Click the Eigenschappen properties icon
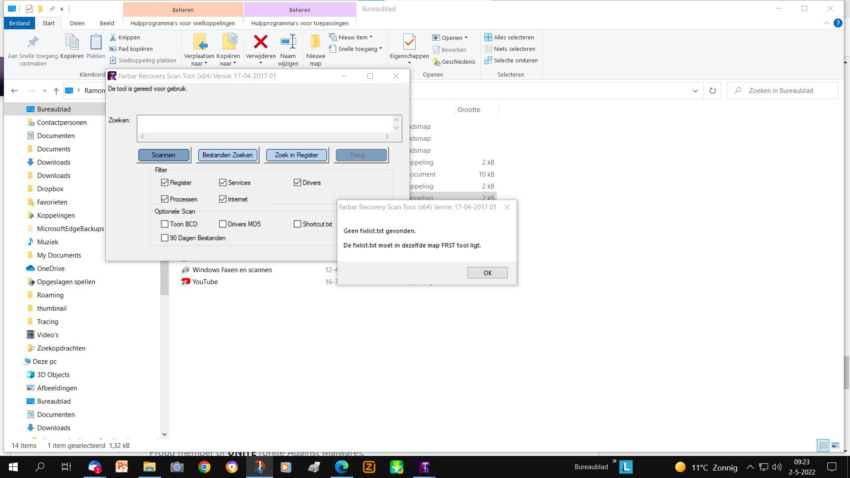The width and height of the screenshot is (850, 478). pos(409,42)
